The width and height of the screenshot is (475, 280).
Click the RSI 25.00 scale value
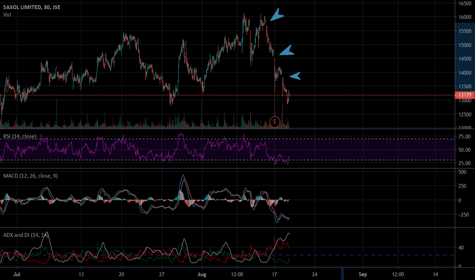pyautogui.click(x=464, y=163)
